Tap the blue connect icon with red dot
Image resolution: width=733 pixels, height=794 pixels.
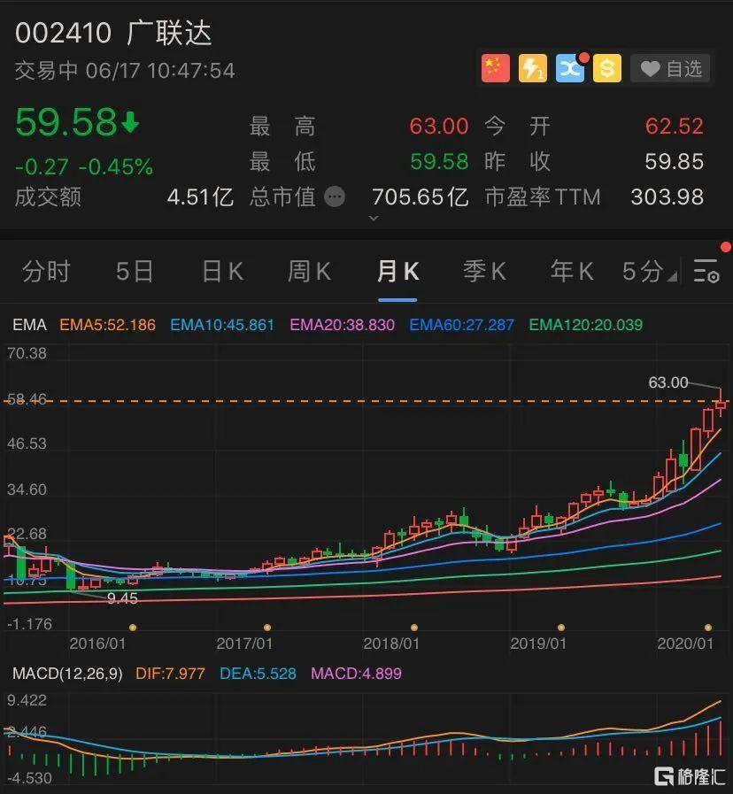coord(570,68)
